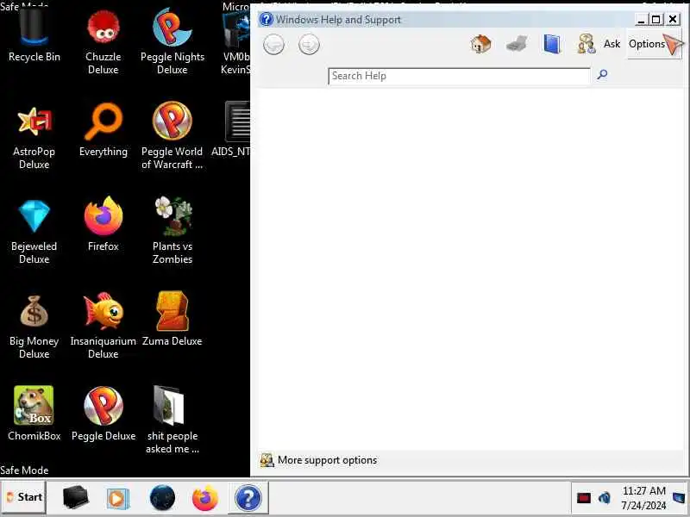Image resolution: width=690 pixels, height=517 pixels.
Task: Click Help and Support taskbar button
Action: coord(248,498)
